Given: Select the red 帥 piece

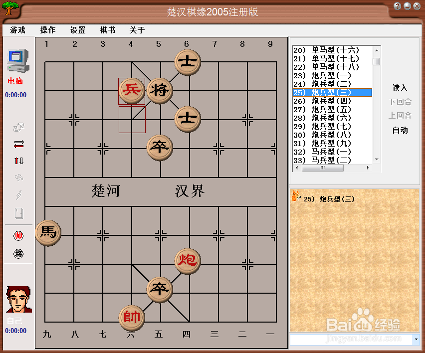Looking at the screenshot, I should [132, 318].
